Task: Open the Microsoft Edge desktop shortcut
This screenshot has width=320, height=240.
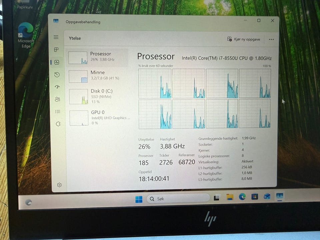Action: 26,35
